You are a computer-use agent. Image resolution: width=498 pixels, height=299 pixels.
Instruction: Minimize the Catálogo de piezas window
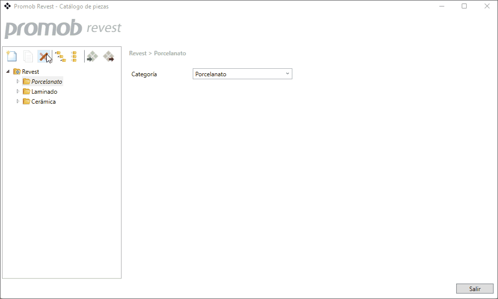[x=441, y=6]
